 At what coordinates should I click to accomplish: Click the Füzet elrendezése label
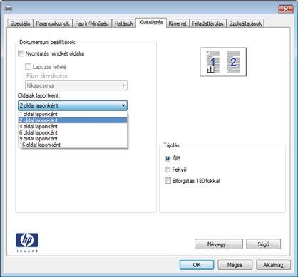[x=48, y=76]
